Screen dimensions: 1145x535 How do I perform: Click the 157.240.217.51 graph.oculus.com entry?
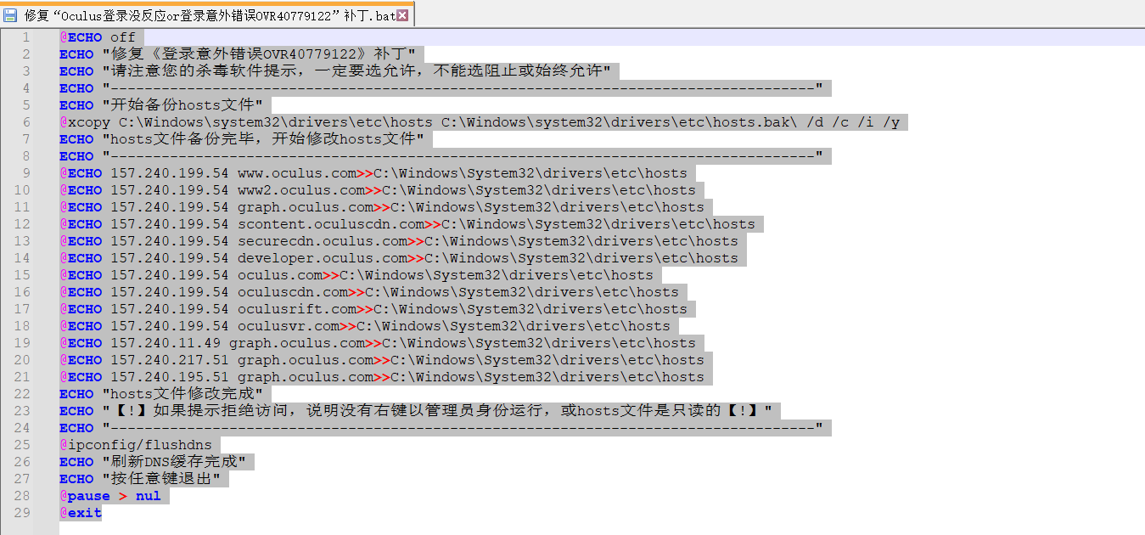click(382, 360)
